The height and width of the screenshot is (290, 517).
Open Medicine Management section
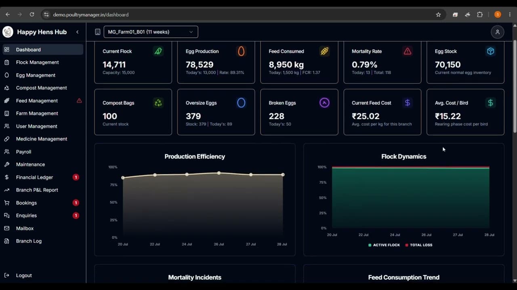43,139
